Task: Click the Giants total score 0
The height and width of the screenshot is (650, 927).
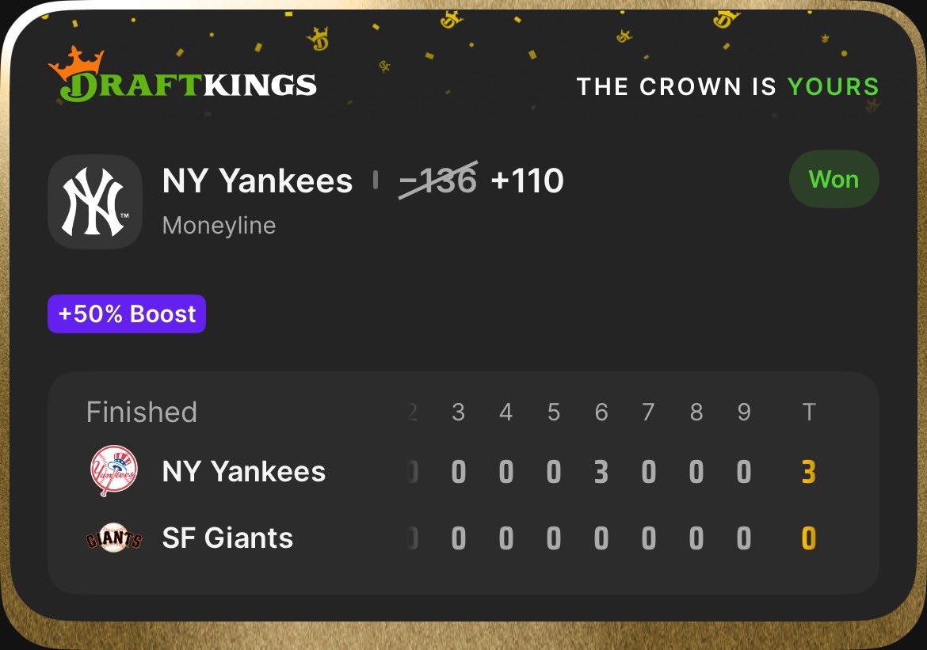Action: coord(808,540)
